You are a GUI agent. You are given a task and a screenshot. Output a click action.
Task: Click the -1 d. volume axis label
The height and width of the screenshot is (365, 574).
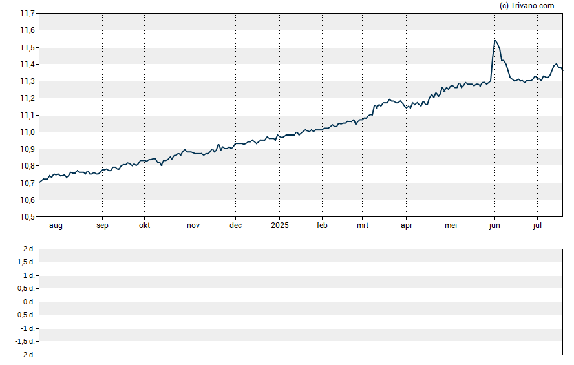27,328
